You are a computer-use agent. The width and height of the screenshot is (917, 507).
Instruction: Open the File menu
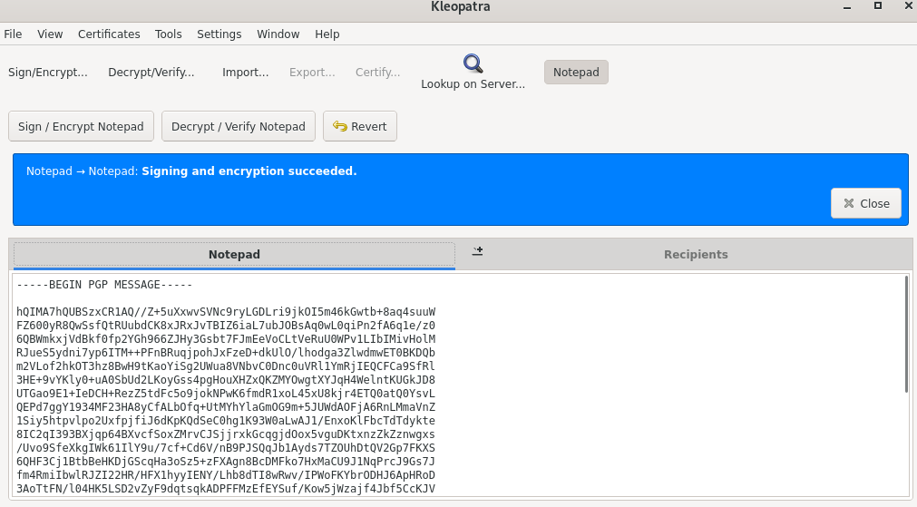pos(13,34)
